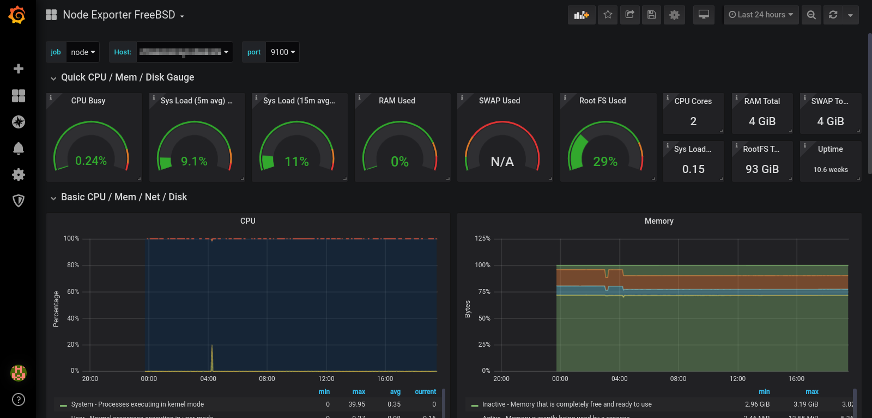This screenshot has height=418, width=872.
Task: Cycle view mode with monitor icon
Action: 704,15
